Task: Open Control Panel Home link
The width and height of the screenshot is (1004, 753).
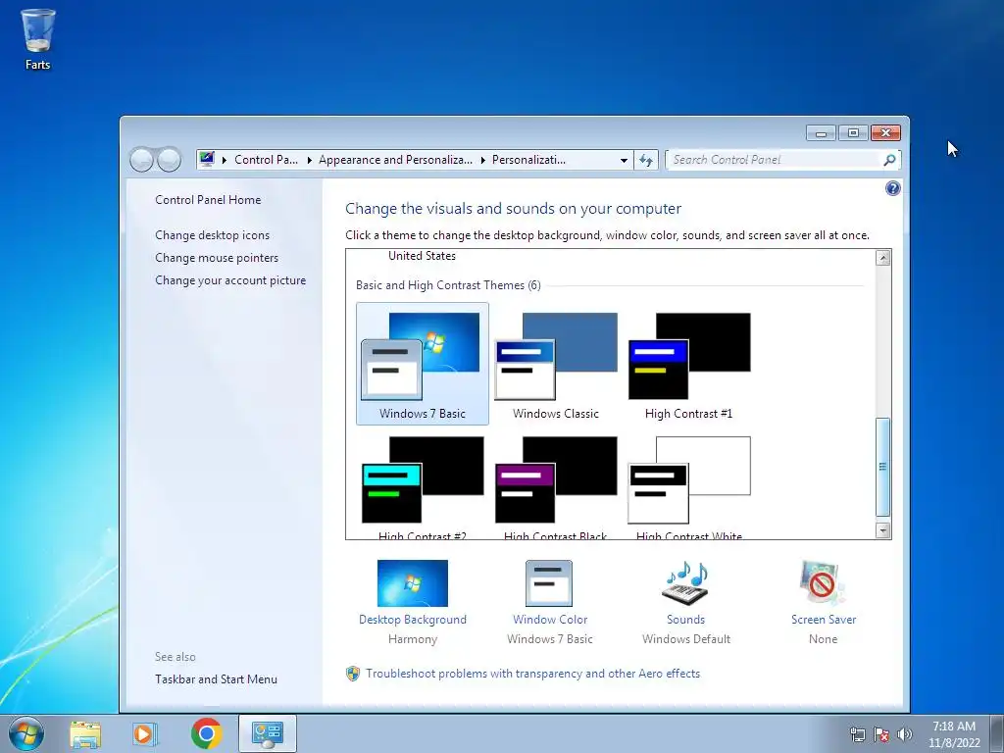Action: pos(208,200)
